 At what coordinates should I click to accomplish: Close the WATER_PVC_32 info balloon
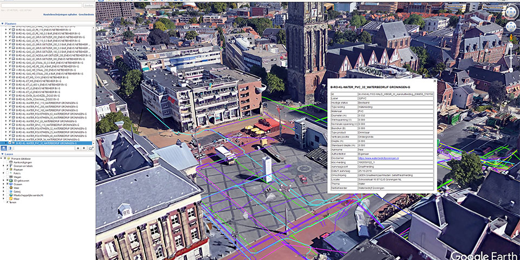coord(435,81)
